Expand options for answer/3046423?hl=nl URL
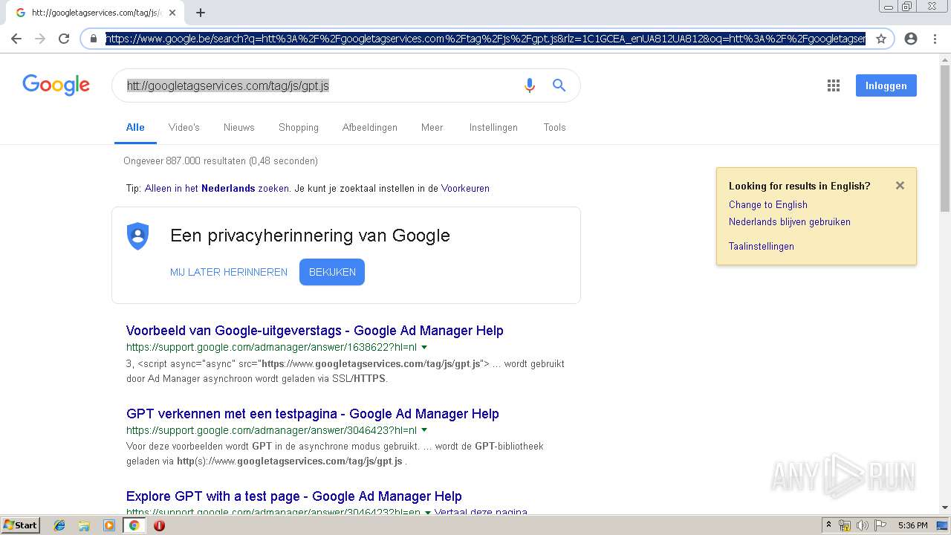 point(424,430)
